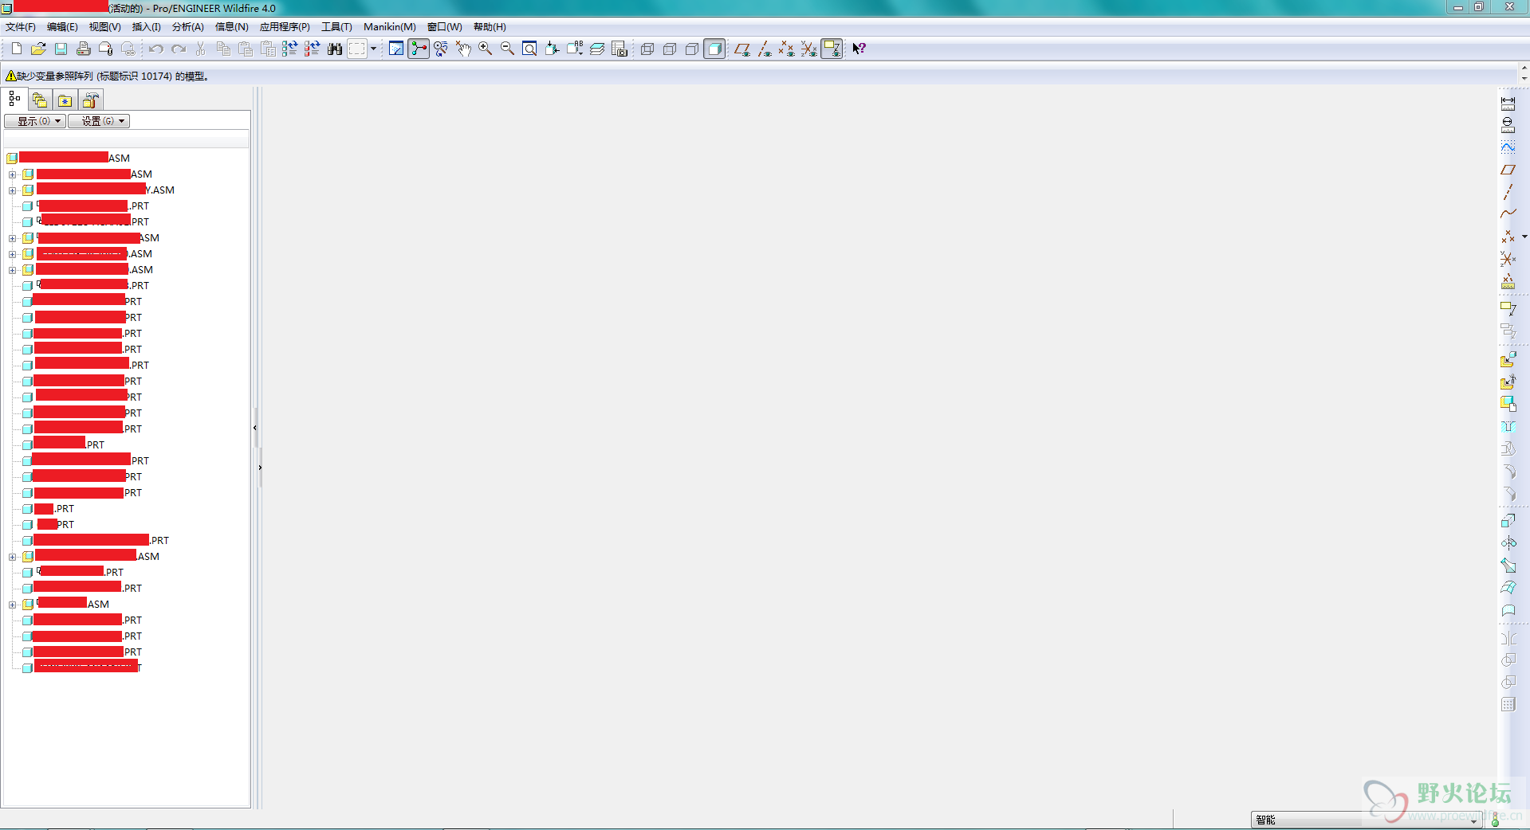Collapse the navigator panel with the left sash arrow
1530x830 pixels.
click(255, 428)
